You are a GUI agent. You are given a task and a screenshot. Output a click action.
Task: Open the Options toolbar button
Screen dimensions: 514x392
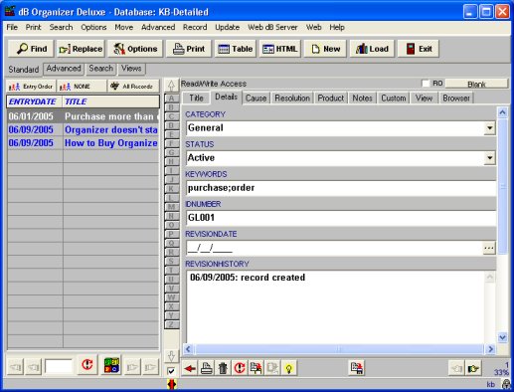coord(135,49)
